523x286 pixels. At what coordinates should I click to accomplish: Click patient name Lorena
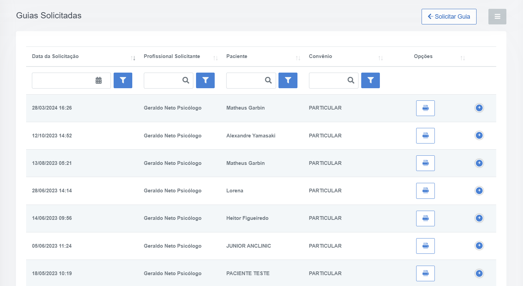pos(235,191)
